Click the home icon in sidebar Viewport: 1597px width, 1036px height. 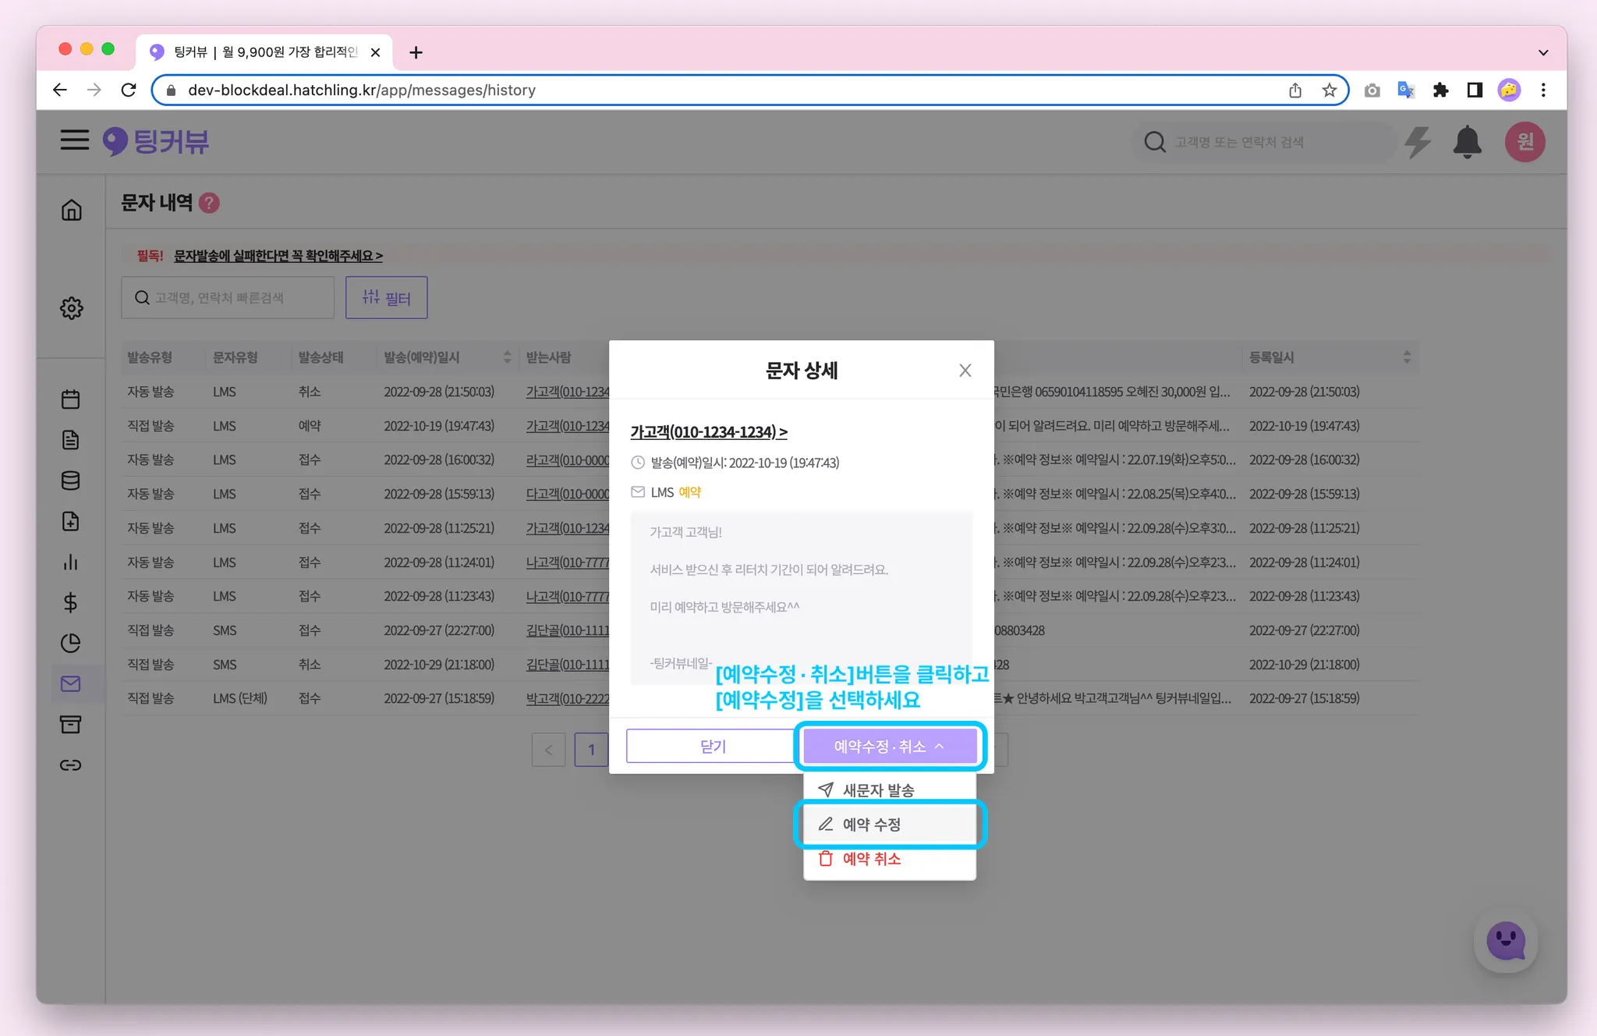71,210
